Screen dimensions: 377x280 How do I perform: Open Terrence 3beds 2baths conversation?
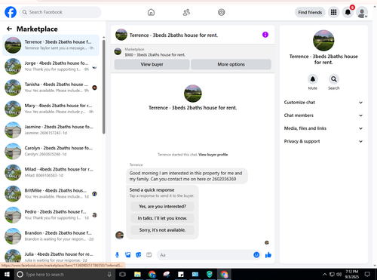51,45
